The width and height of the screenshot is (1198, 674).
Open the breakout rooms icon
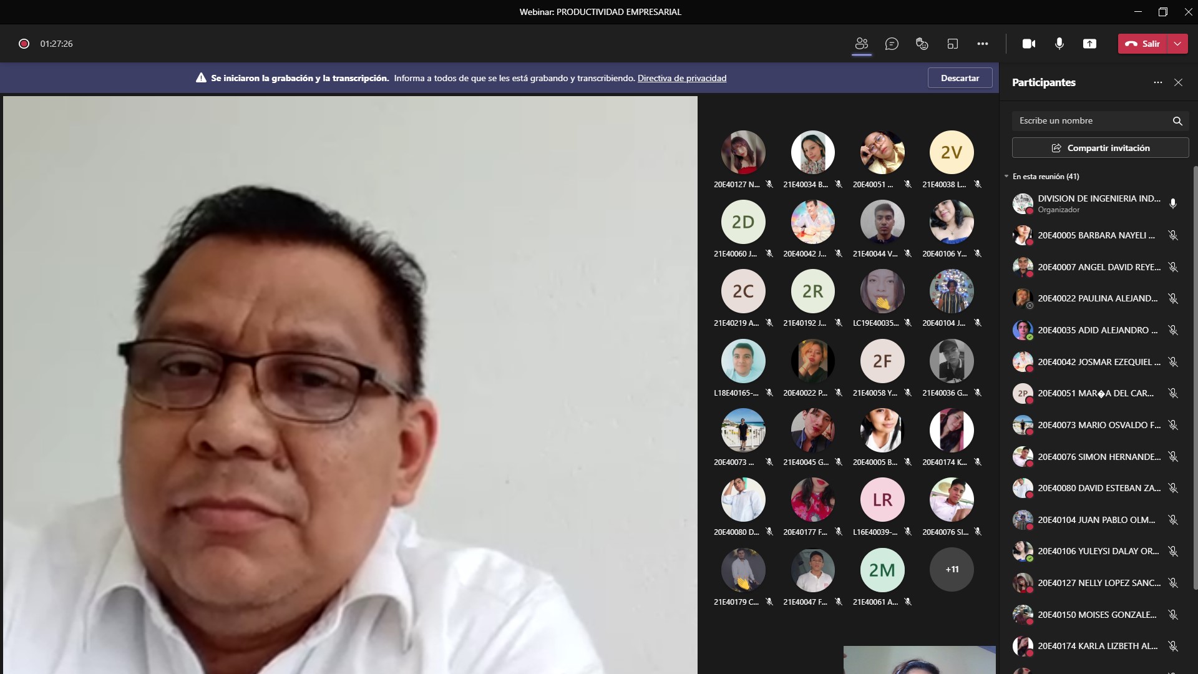(x=952, y=44)
